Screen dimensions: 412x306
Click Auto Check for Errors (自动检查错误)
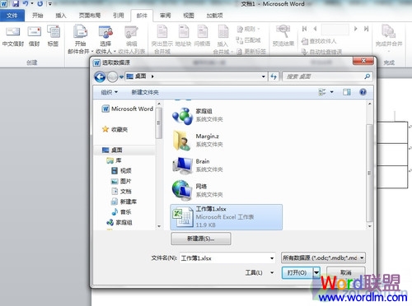(x=321, y=52)
